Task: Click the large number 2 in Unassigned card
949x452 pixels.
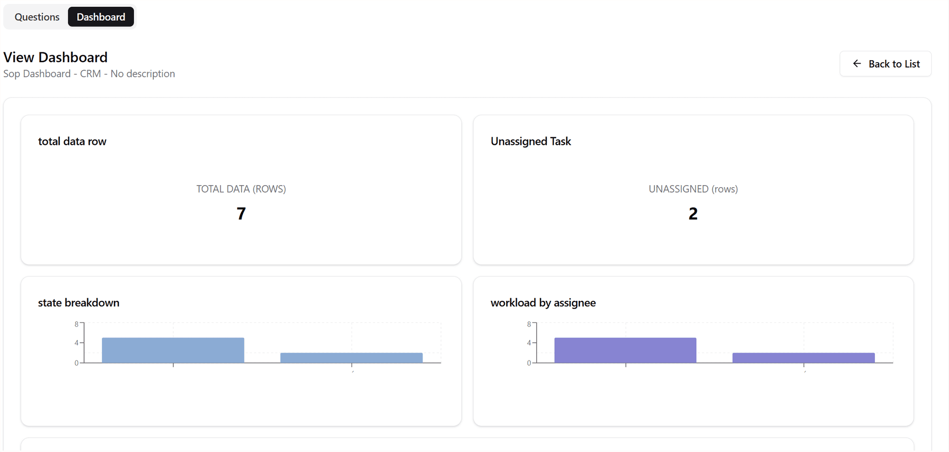Action: 693,213
